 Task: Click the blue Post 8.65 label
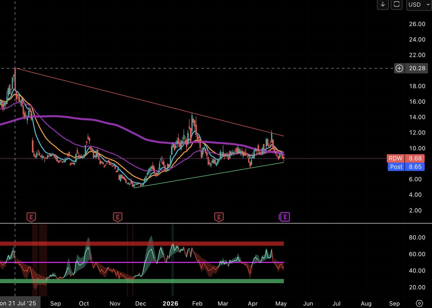click(x=406, y=167)
